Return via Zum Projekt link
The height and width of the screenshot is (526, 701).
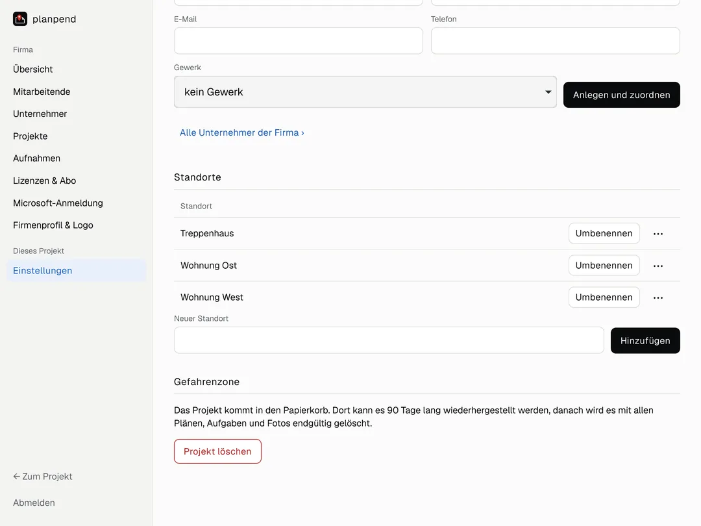pos(42,477)
